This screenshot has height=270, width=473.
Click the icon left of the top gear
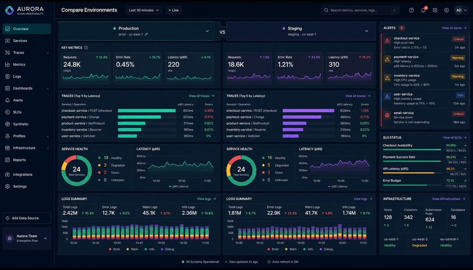pos(435,10)
